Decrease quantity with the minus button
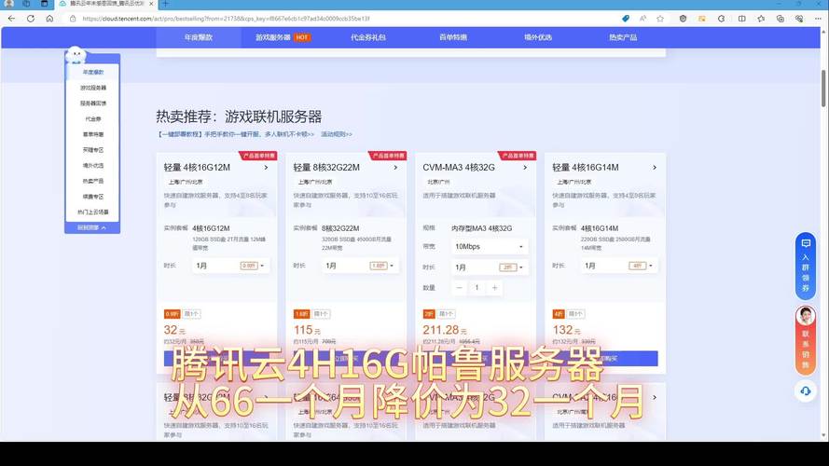Viewport: 829px width, 466px height. [459, 287]
